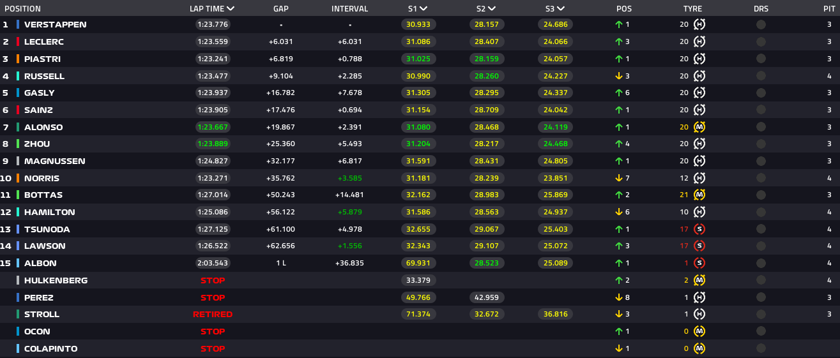This screenshot has width=840, height=358.
Task: Click Verstappen's hard tyre icon
Action: coord(699,24)
